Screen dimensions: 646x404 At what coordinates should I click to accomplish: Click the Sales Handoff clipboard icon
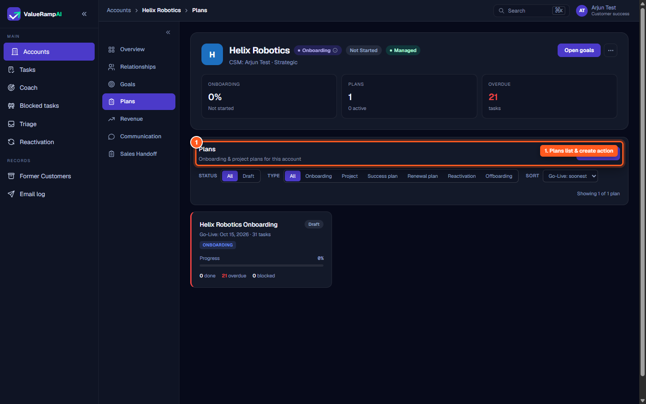coord(112,154)
